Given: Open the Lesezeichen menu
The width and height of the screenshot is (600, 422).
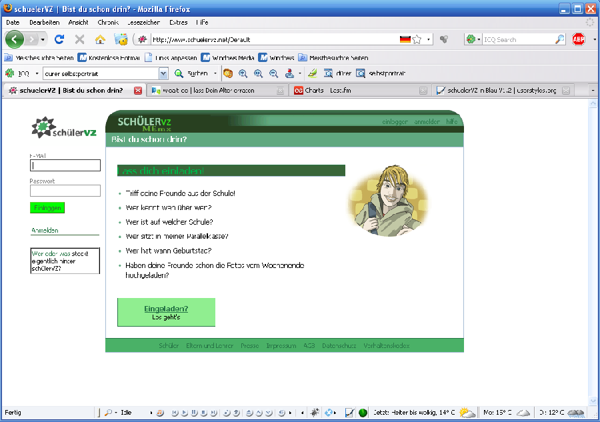Looking at the screenshot, I should (x=143, y=22).
